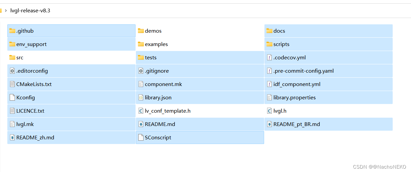Select the file name SConscript
Screen dimensions: 411x172
point(158,137)
